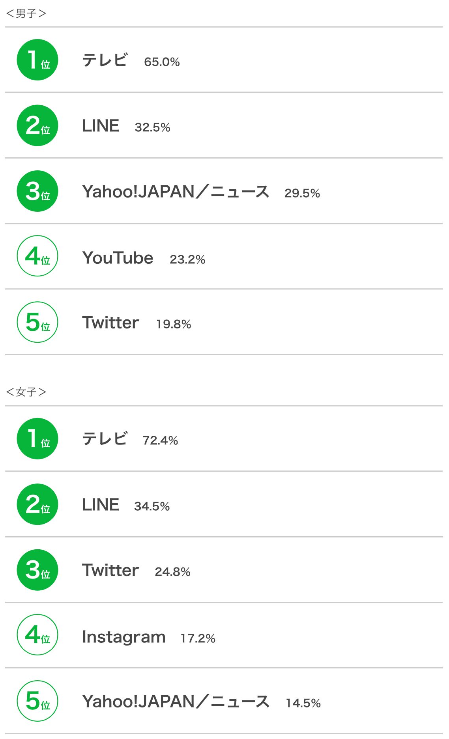Click the ＜女子＞ section heading
Screen dimensions: 449x739
(26, 392)
